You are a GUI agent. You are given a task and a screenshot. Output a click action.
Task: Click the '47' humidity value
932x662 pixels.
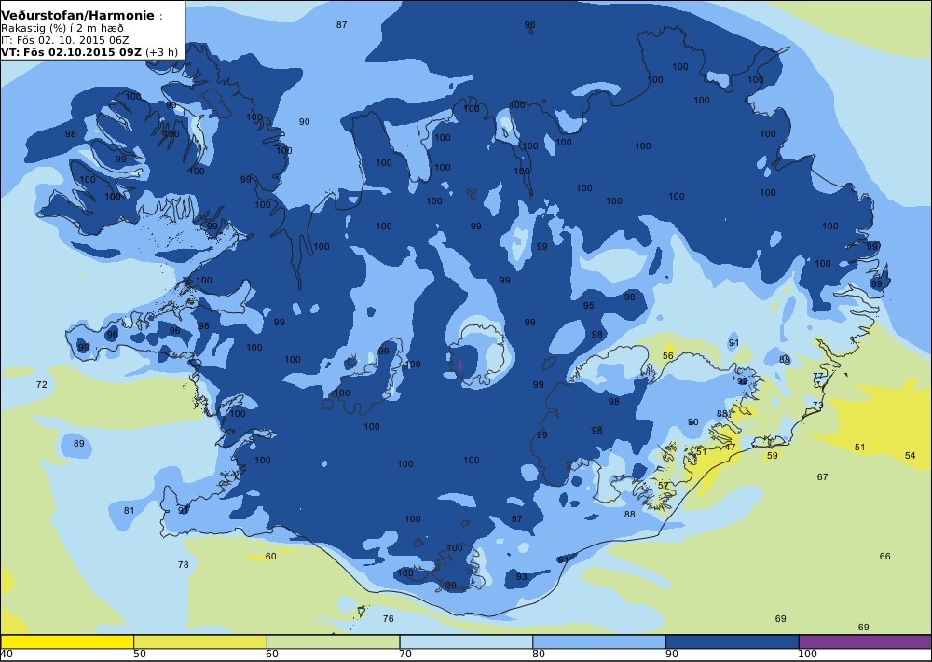(x=731, y=447)
